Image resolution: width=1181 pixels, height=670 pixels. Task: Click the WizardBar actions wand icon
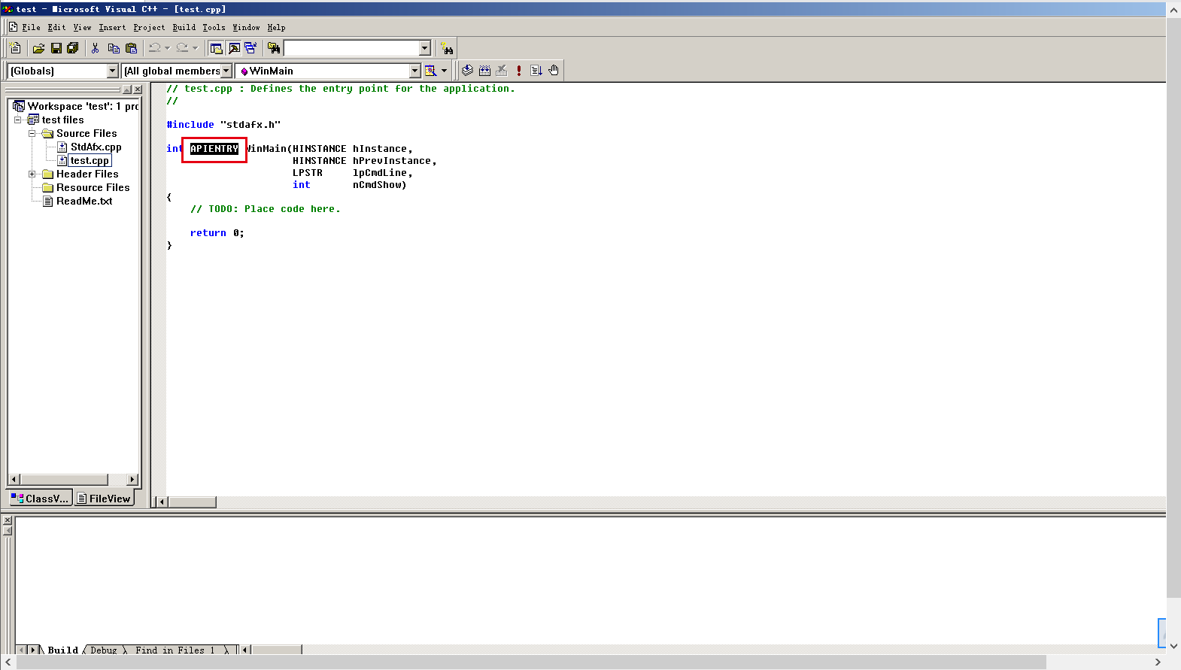(430, 71)
